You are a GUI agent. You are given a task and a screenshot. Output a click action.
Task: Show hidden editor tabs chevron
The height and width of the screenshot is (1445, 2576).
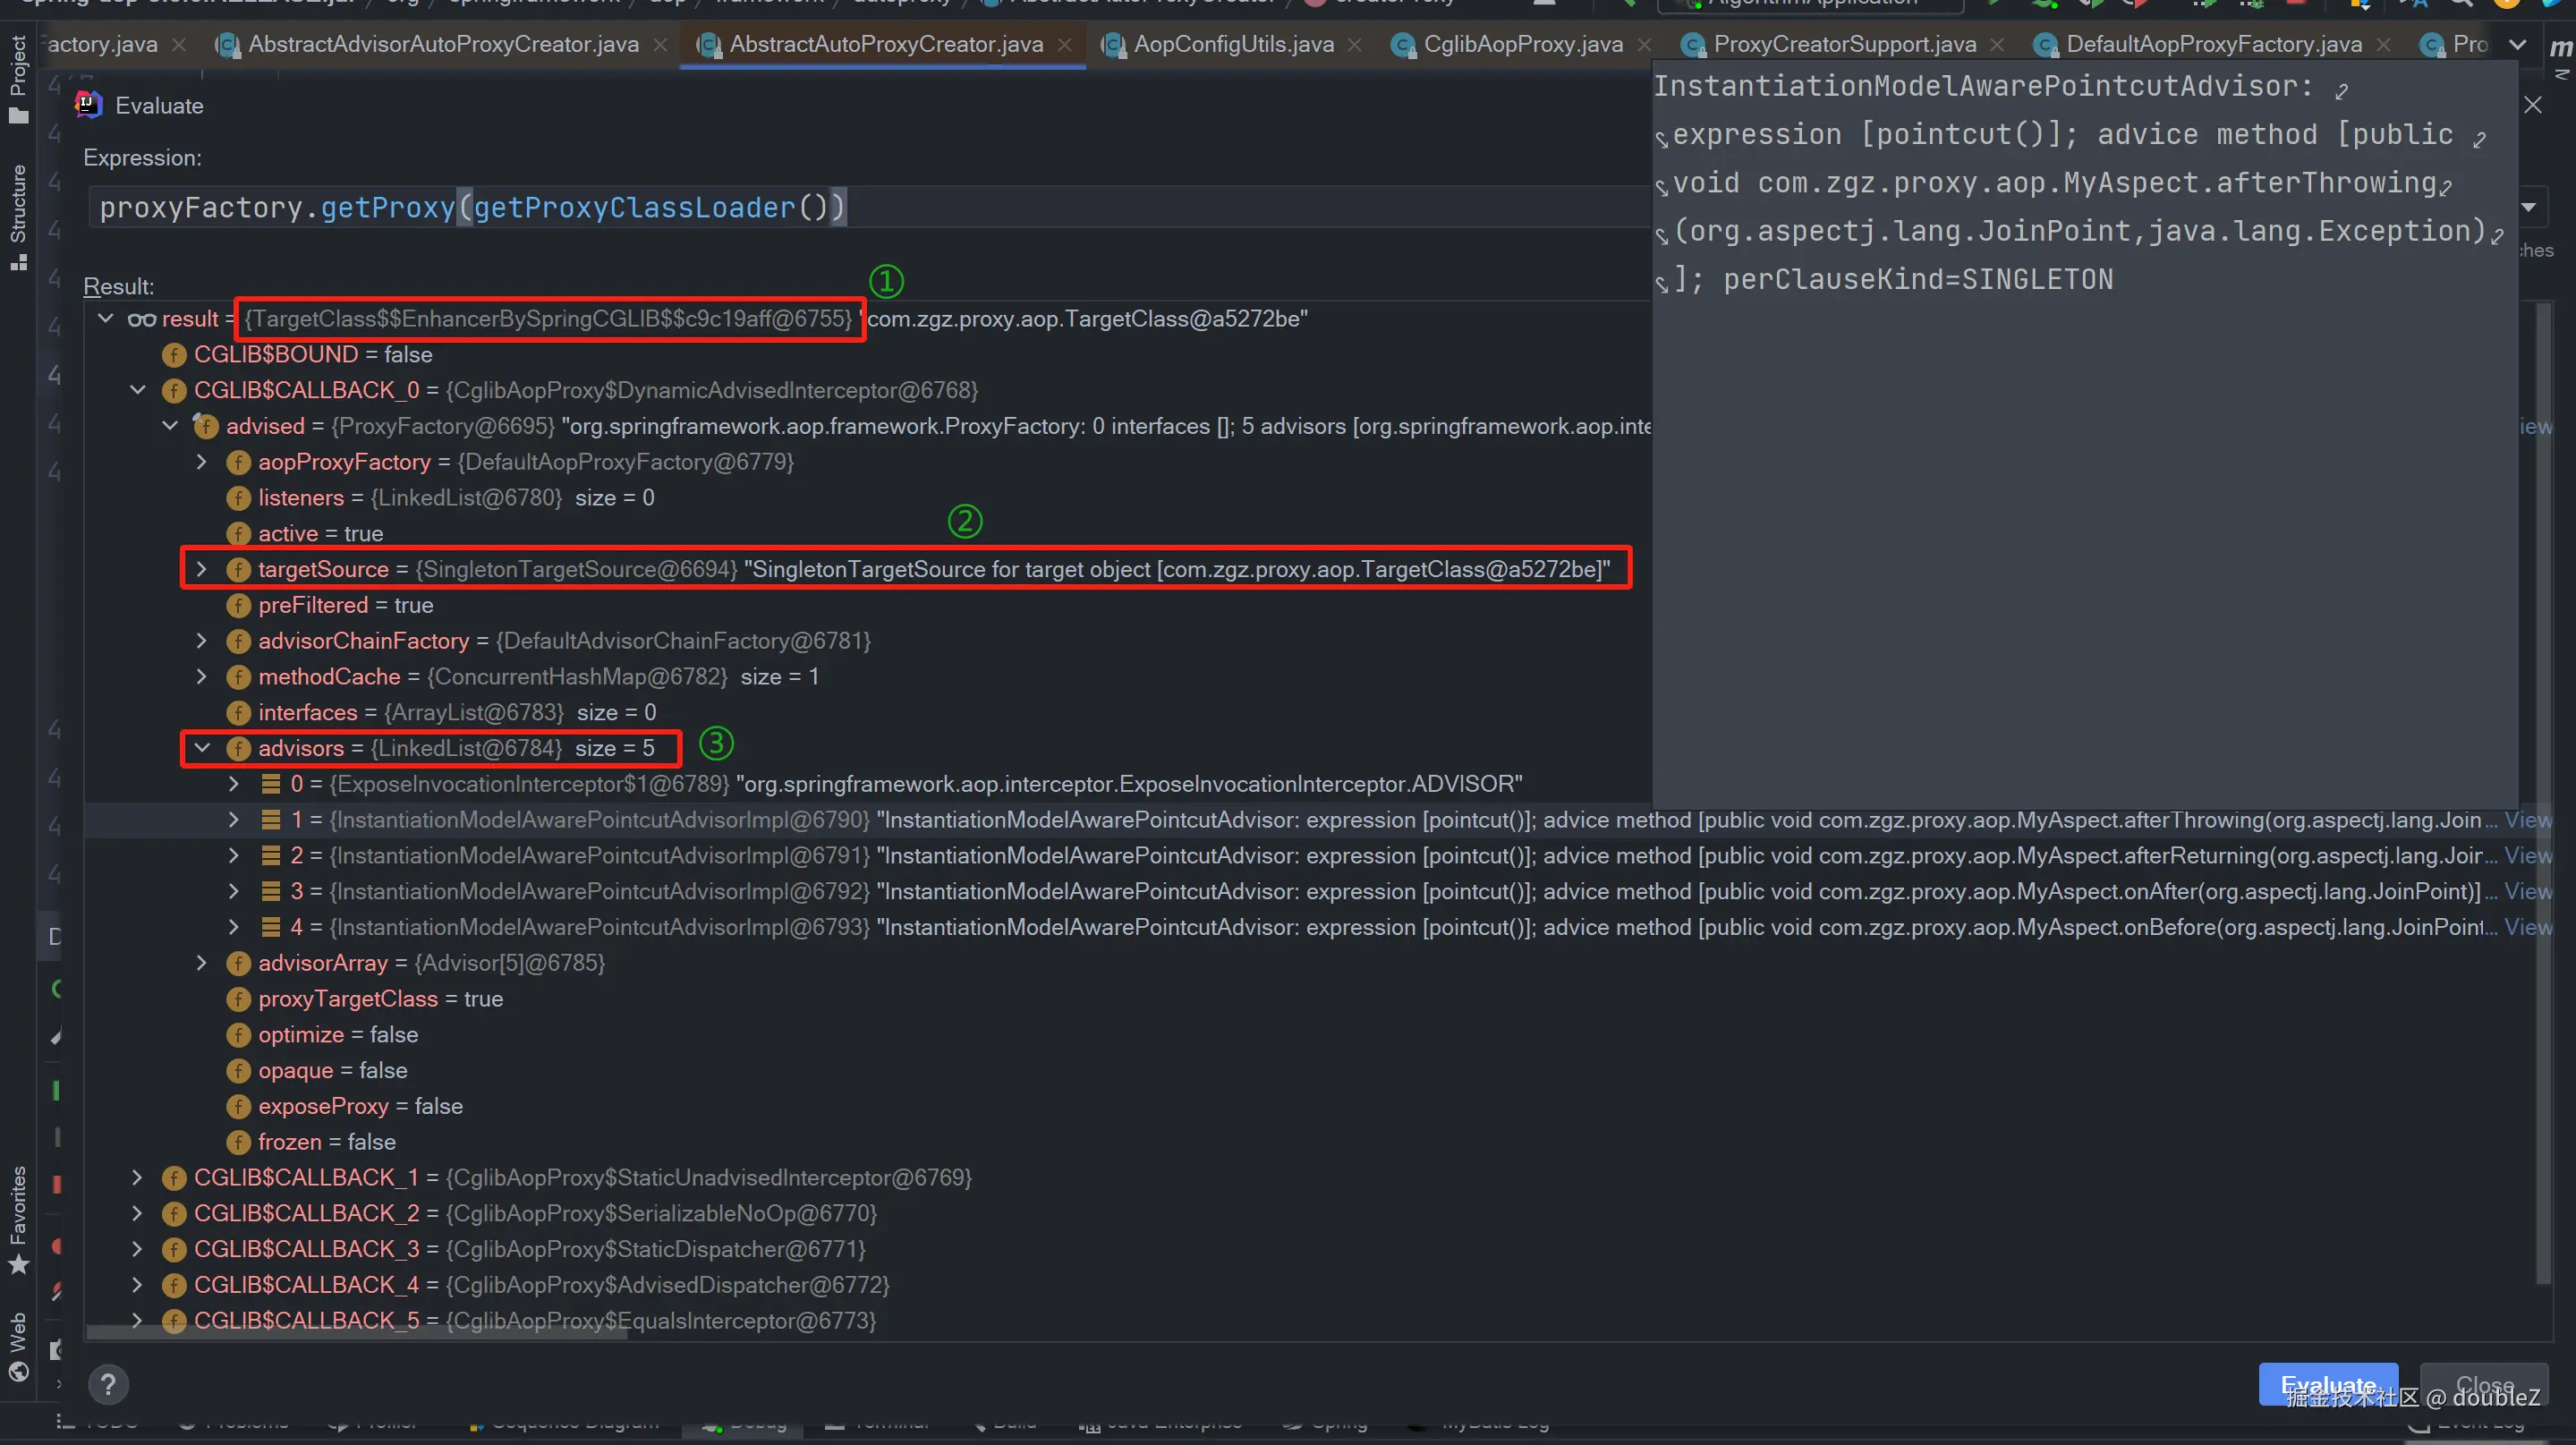(2518, 45)
